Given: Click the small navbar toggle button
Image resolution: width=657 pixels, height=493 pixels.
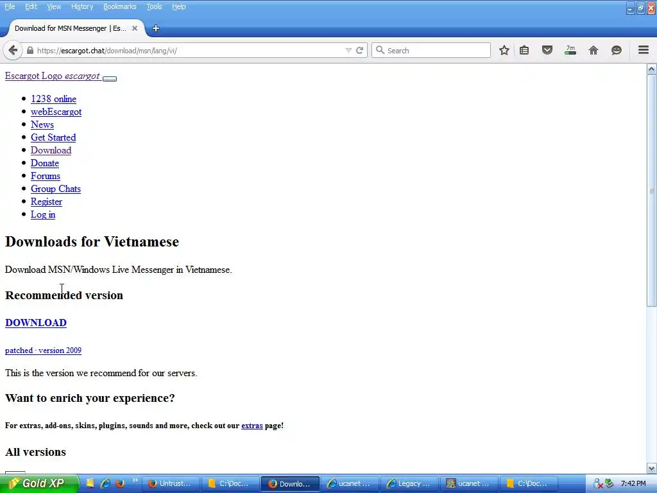Looking at the screenshot, I should 110,78.
